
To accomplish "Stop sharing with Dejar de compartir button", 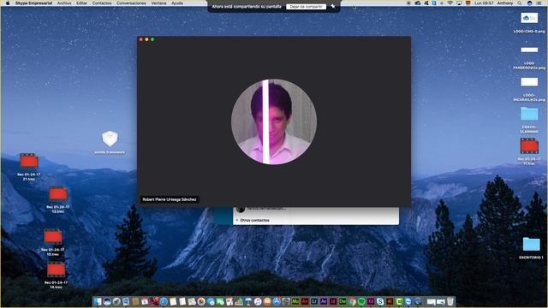I will click(x=306, y=7).
